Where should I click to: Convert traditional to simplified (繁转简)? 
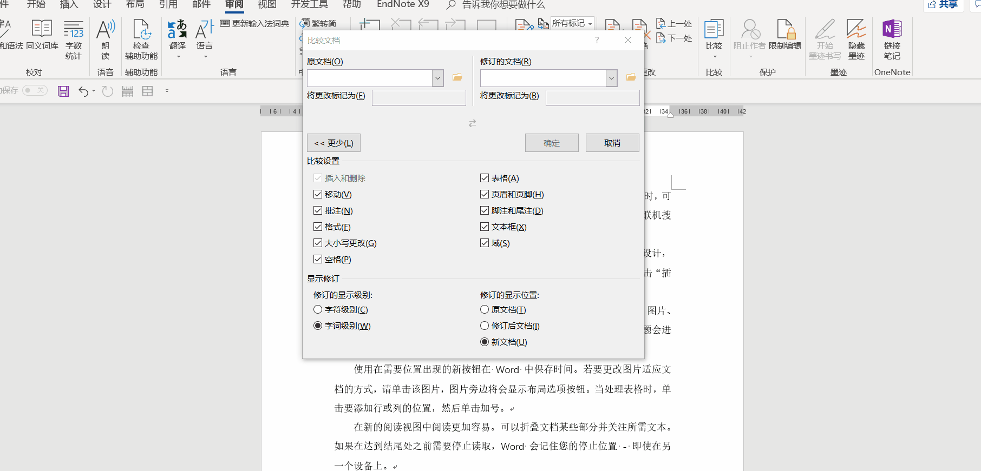tap(318, 23)
